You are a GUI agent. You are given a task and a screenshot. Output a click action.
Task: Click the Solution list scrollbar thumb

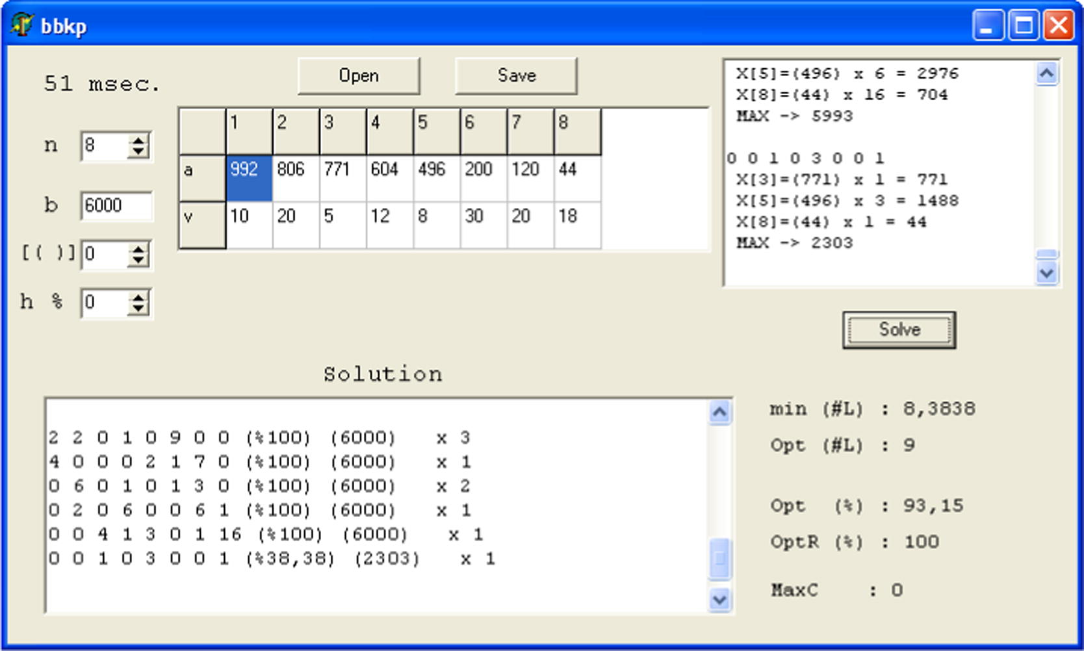pos(719,559)
